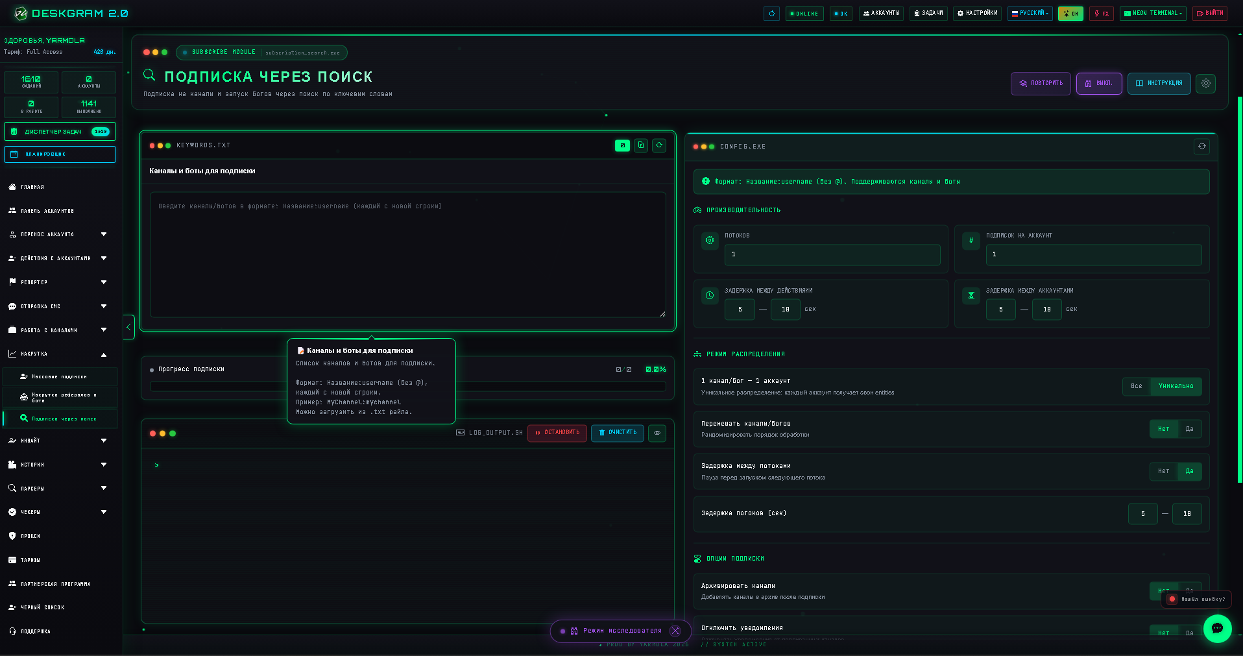1243x656 pixels.
Task: Set Задержка между потоками to Нет
Action: pos(1163,471)
